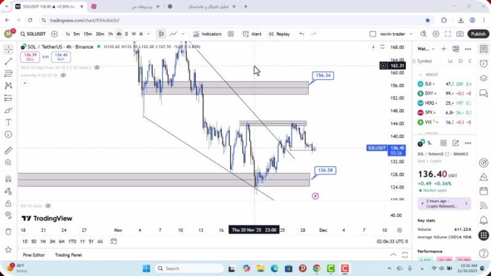The width and height of the screenshot is (491, 276).
Task: Select the 1Y date range
Action: [81, 241]
